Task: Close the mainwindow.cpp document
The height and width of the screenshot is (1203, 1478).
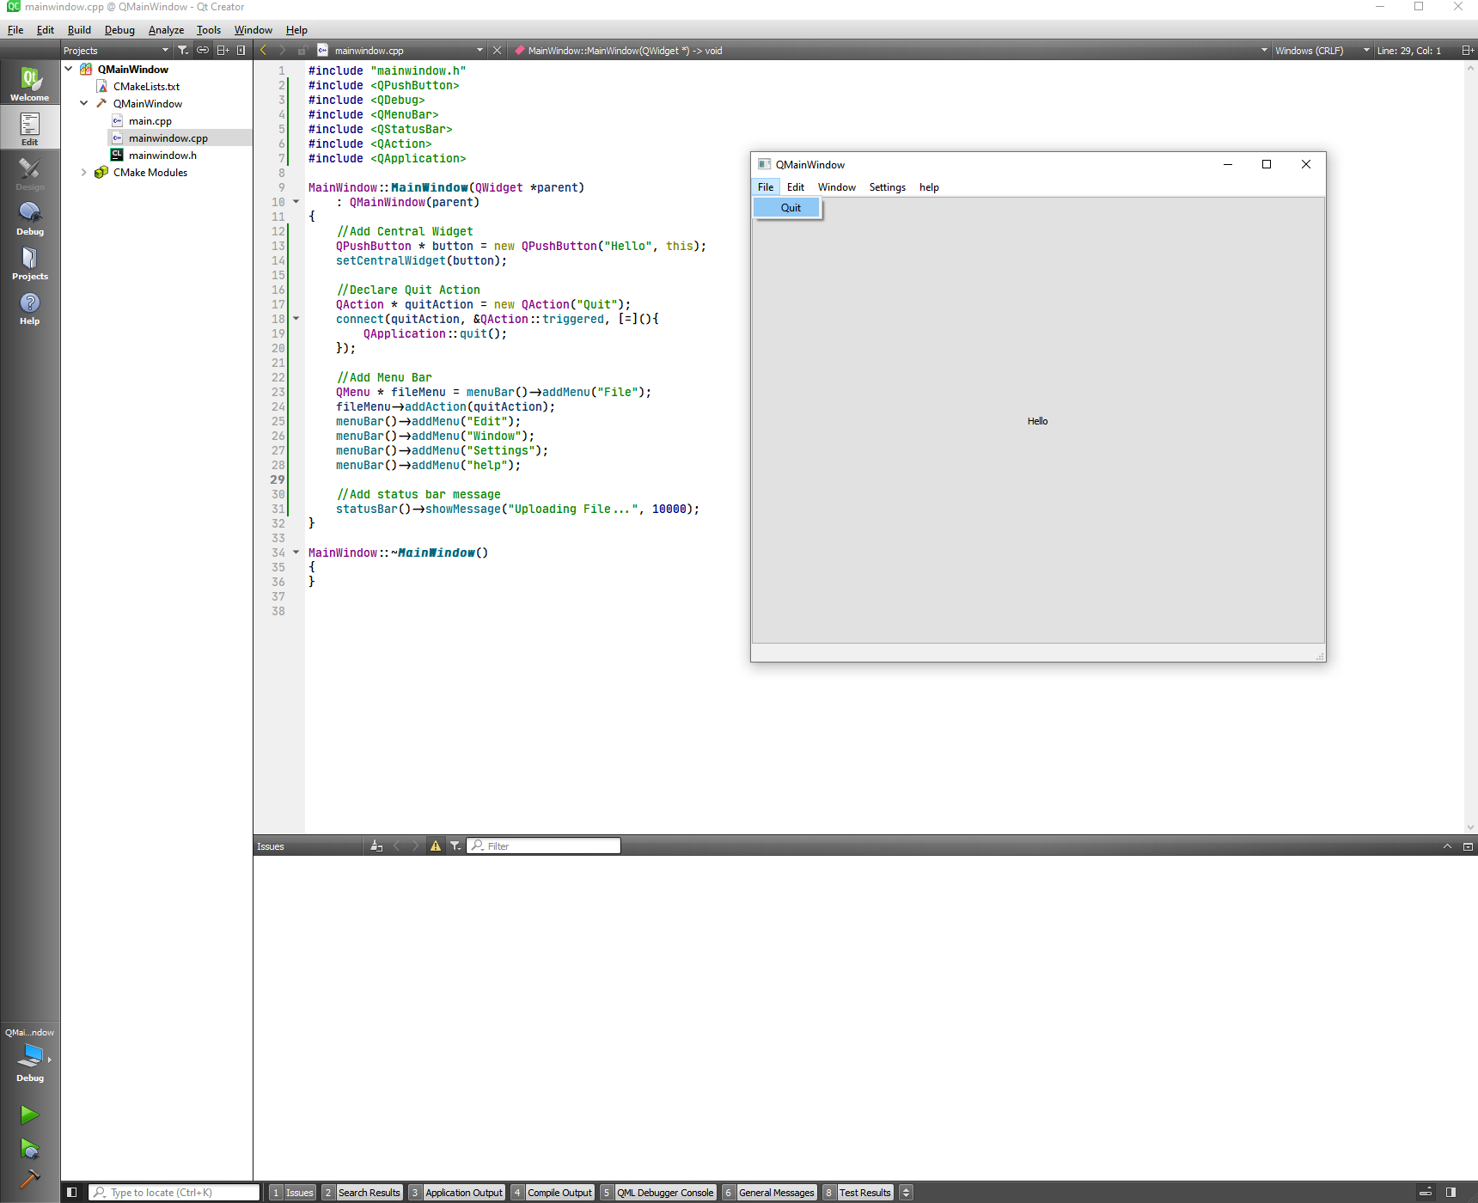Action: tap(497, 51)
